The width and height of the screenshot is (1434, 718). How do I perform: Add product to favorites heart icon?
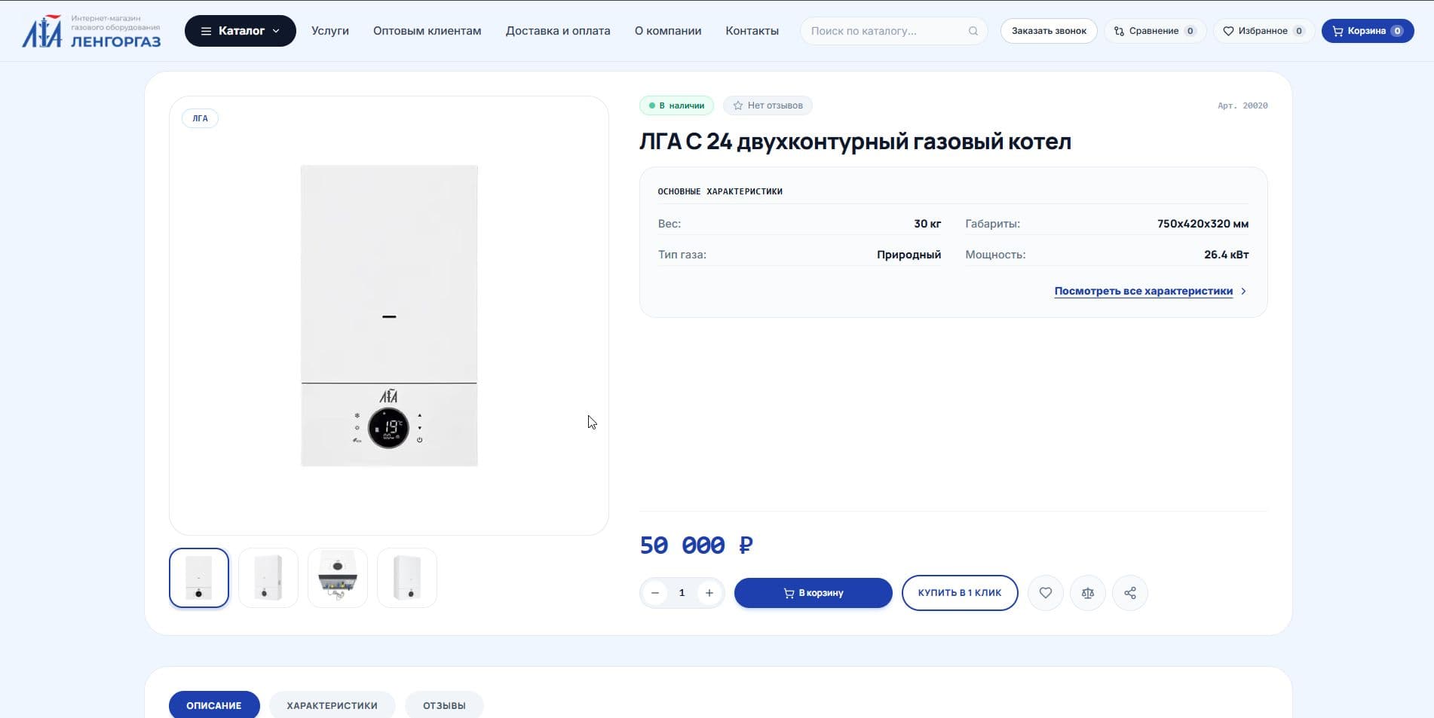pyautogui.click(x=1046, y=593)
